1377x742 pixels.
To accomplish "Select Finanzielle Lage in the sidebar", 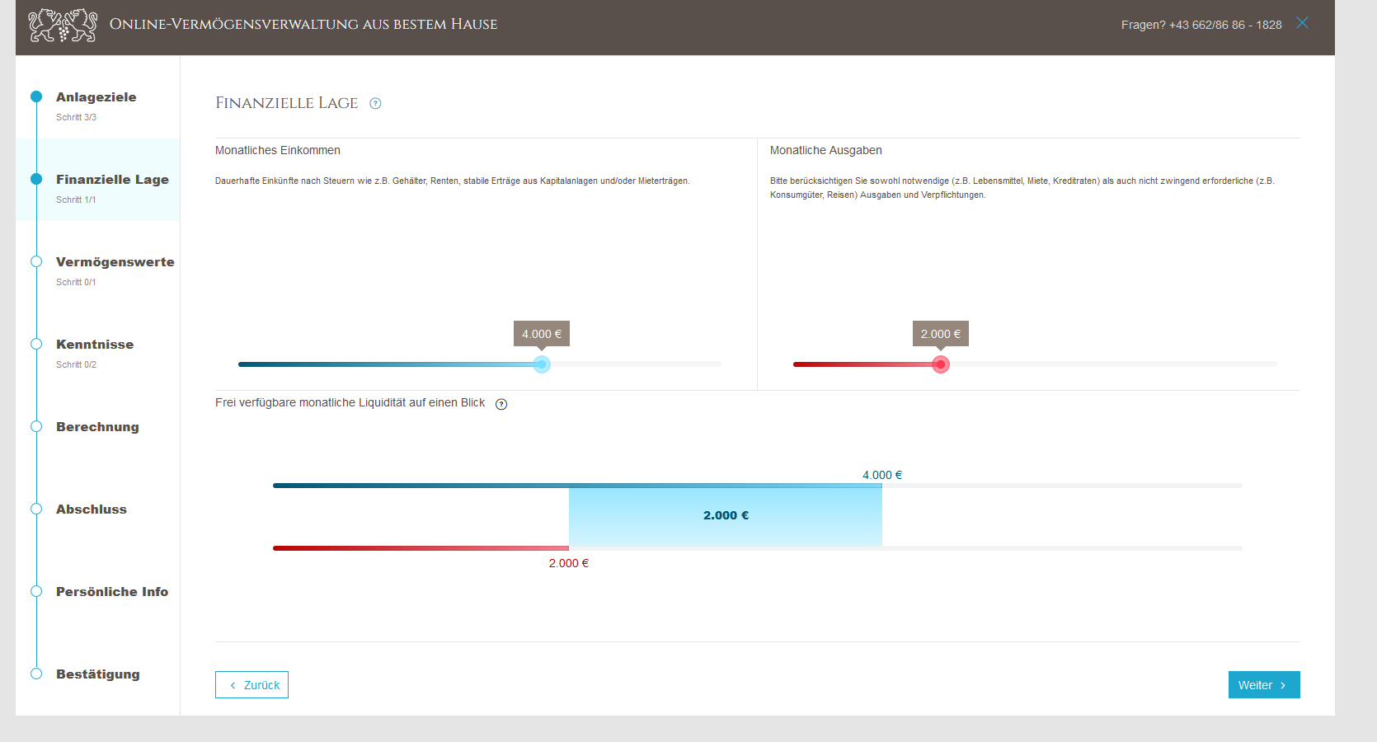I will pos(112,180).
